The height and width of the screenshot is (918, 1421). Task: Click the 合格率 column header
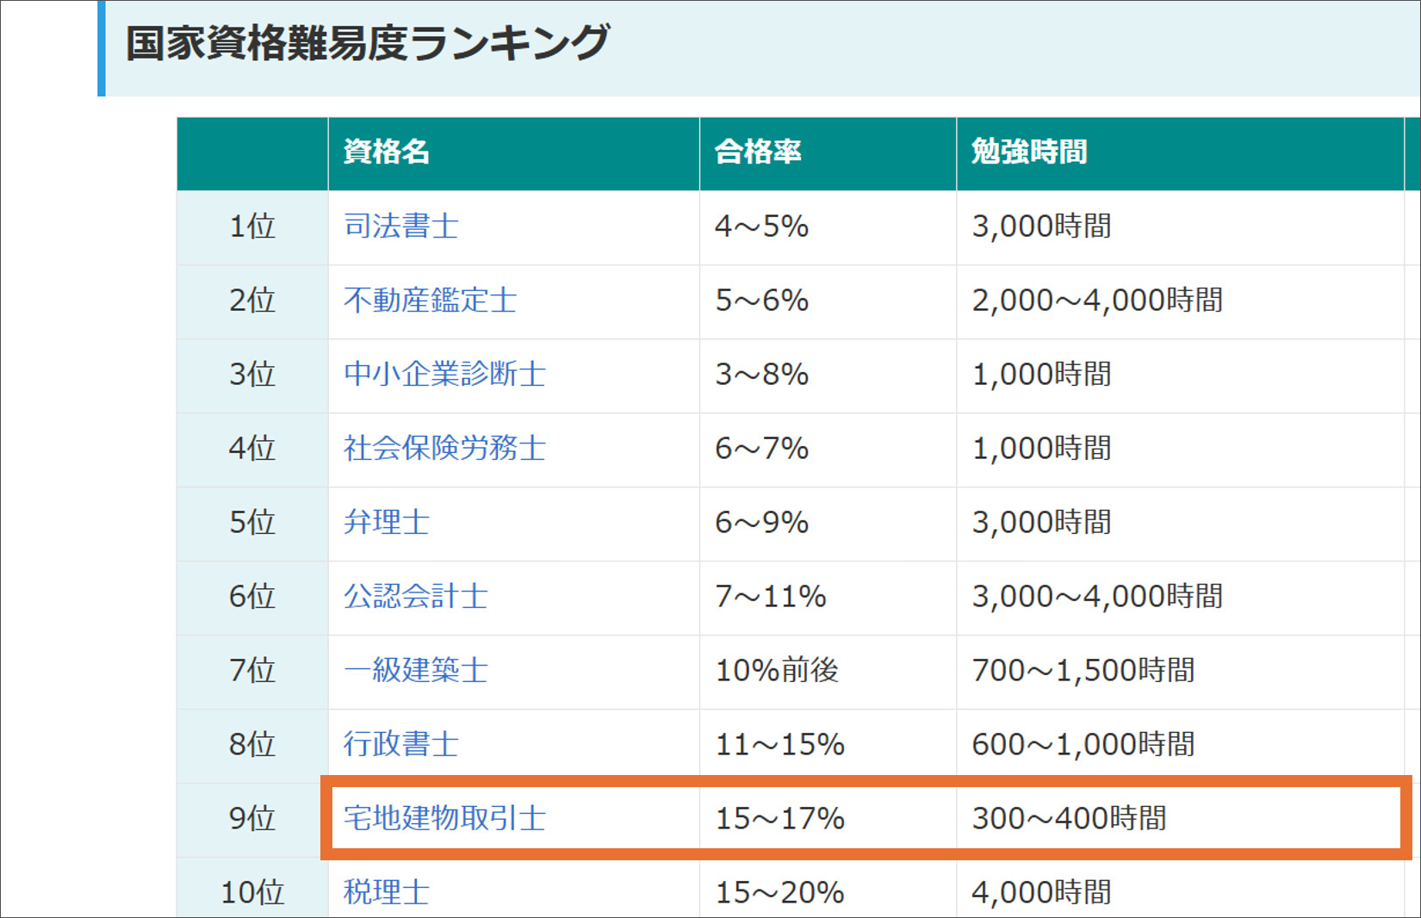758,152
